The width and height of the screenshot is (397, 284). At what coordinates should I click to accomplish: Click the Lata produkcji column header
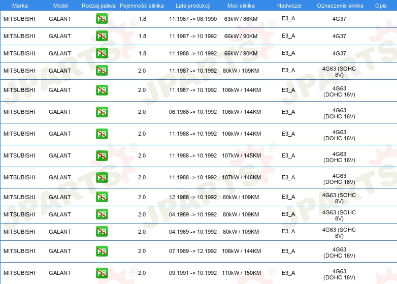point(193,6)
